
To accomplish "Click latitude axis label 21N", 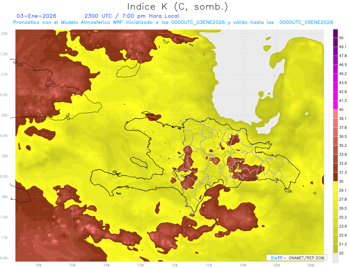I will [x=5, y=75].
